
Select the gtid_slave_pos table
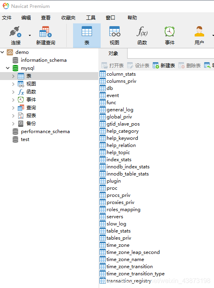[120, 124]
